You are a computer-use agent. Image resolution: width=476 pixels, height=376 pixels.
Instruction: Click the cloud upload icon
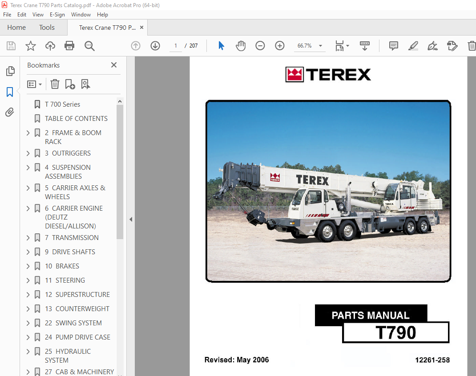coord(50,46)
